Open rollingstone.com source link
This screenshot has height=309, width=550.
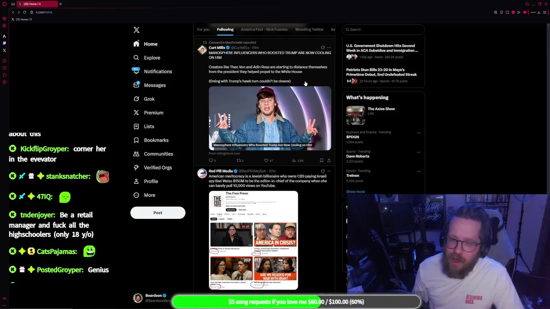(x=224, y=153)
